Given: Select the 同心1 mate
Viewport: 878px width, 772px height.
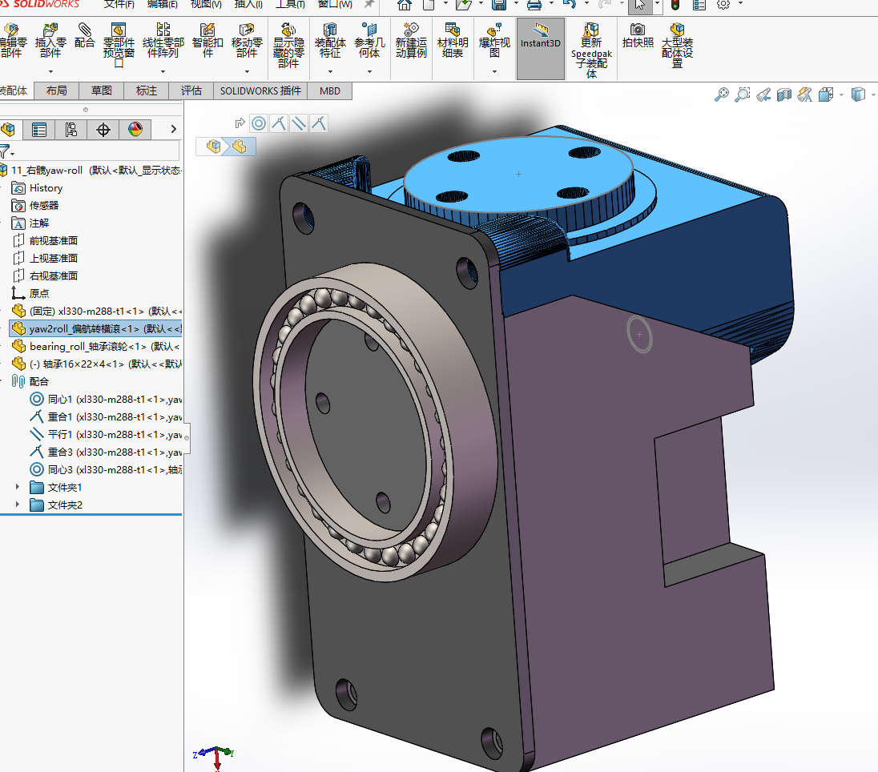Looking at the screenshot, I should [105, 399].
